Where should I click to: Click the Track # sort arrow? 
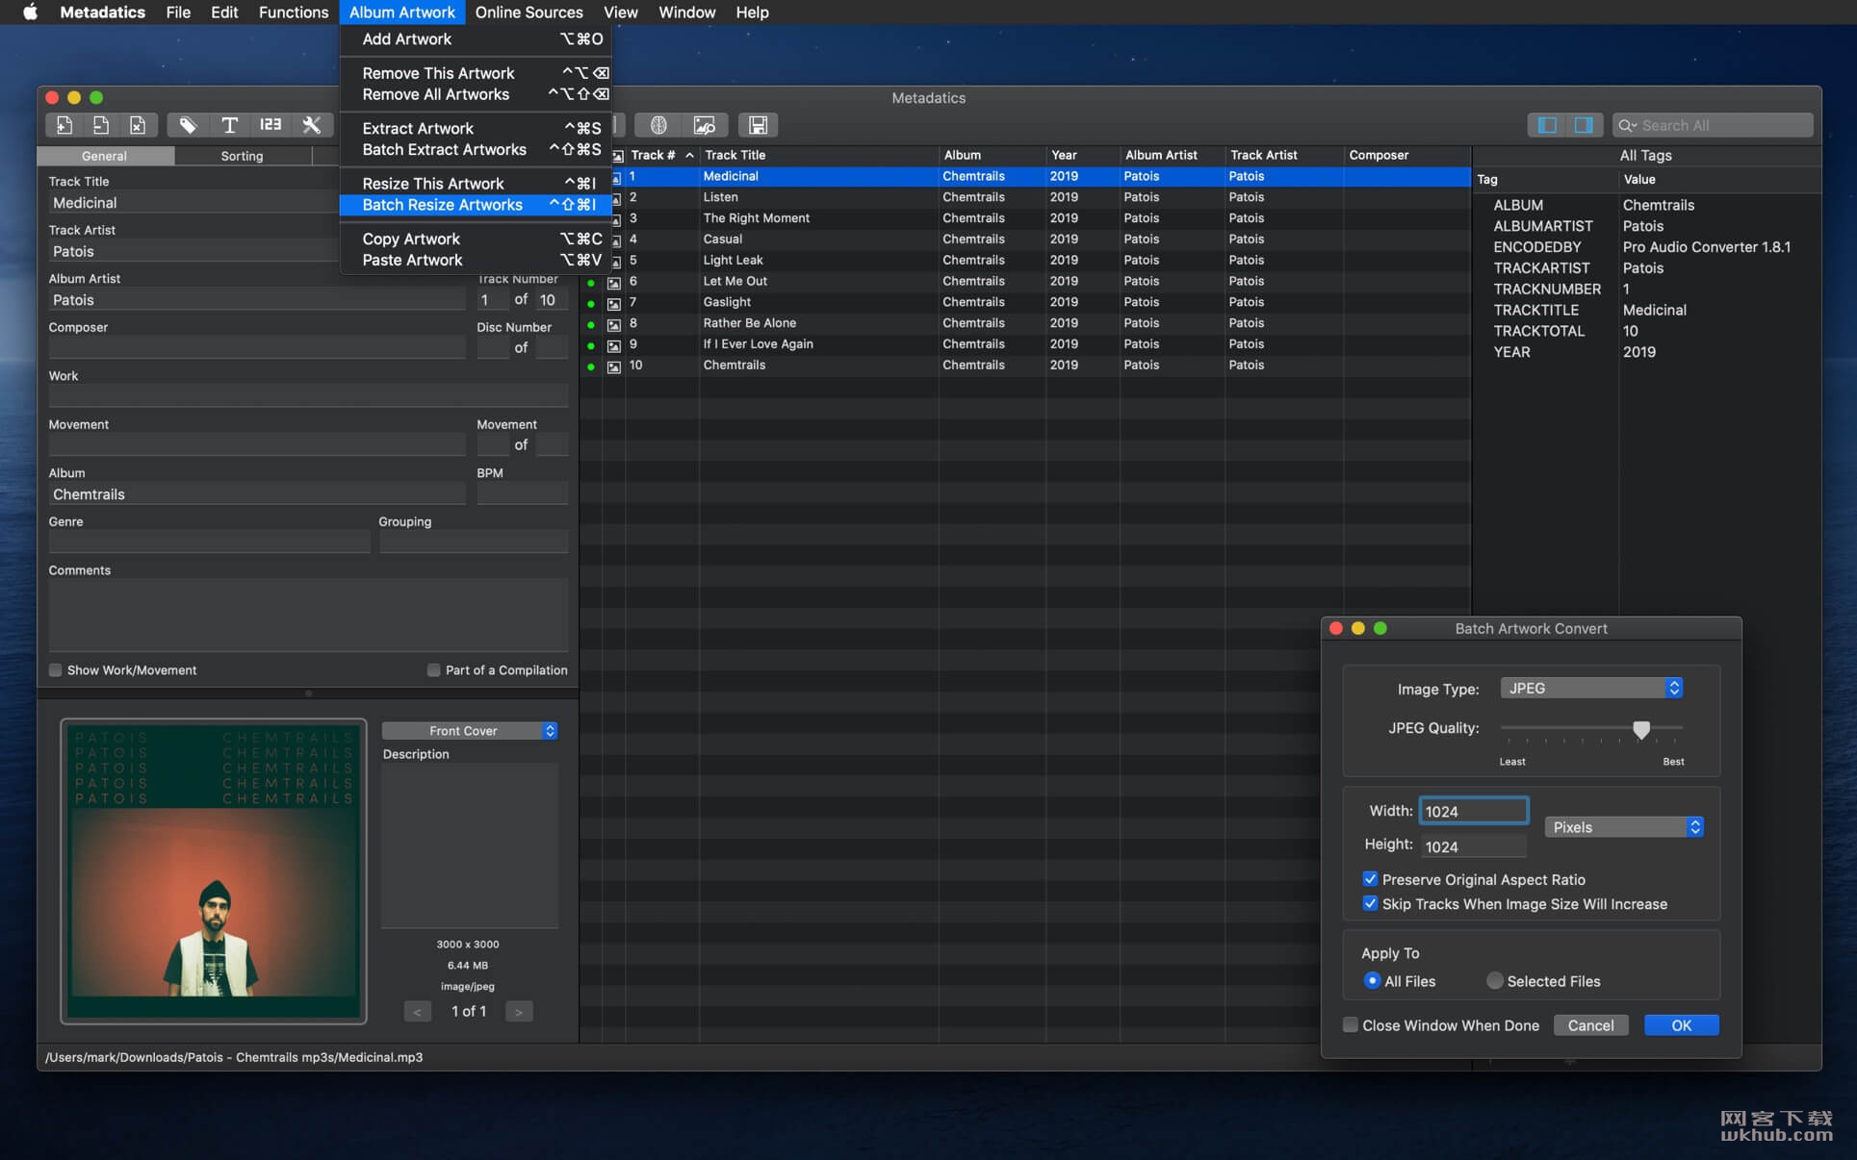[689, 156]
